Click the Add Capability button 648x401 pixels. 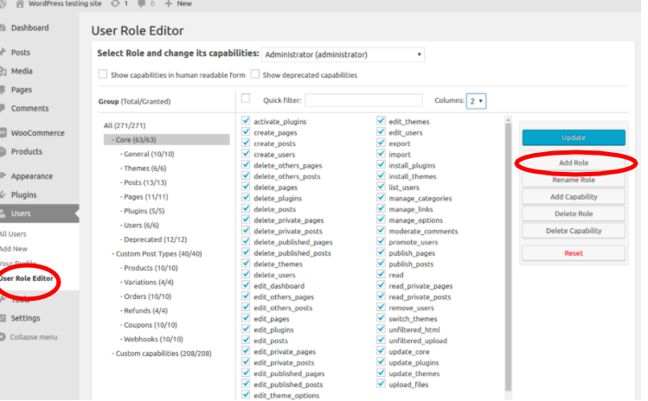click(x=574, y=197)
